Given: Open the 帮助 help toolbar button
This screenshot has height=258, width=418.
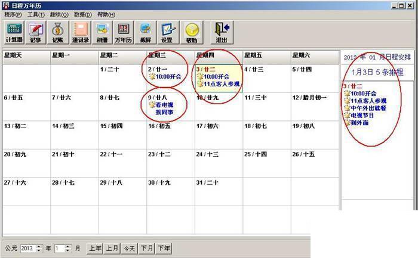Looking at the screenshot, I should (x=192, y=32).
